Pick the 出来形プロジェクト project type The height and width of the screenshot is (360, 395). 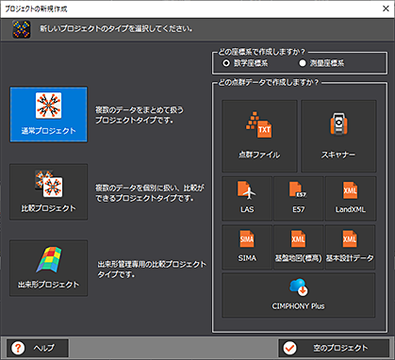click(x=48, y=269)
